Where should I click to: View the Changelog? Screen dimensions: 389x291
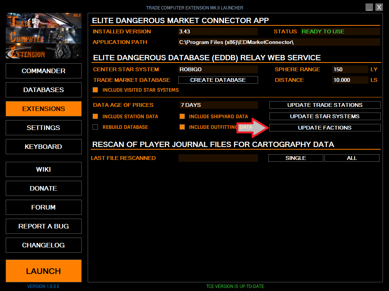(x=43, y=245)
